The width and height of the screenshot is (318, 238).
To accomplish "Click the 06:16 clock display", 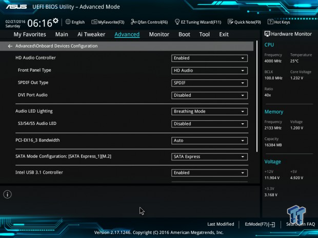I will (40, 23).
